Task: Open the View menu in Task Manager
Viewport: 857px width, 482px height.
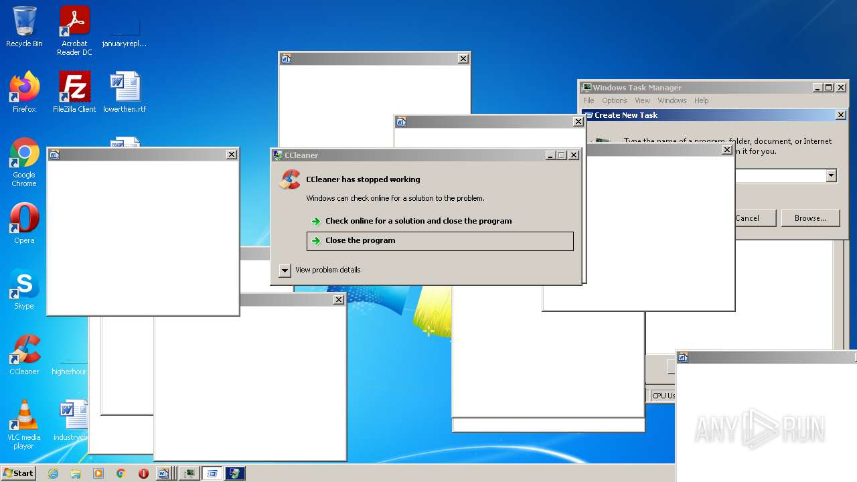Action: [x=642, y=100]
